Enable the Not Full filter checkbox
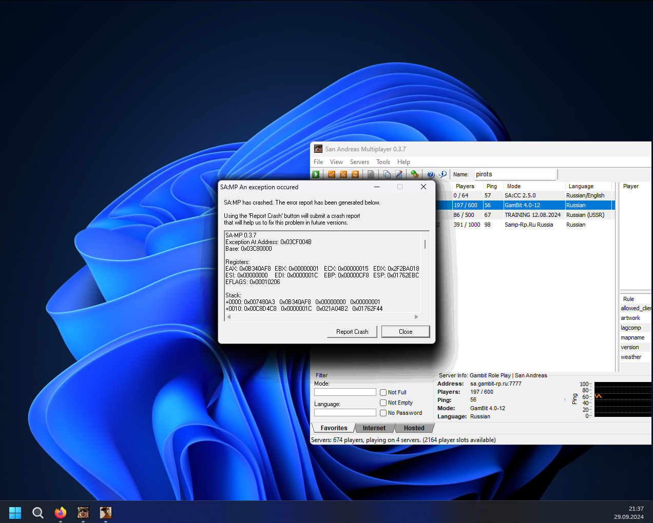The image size is (653, 523). tap(383, 392)
